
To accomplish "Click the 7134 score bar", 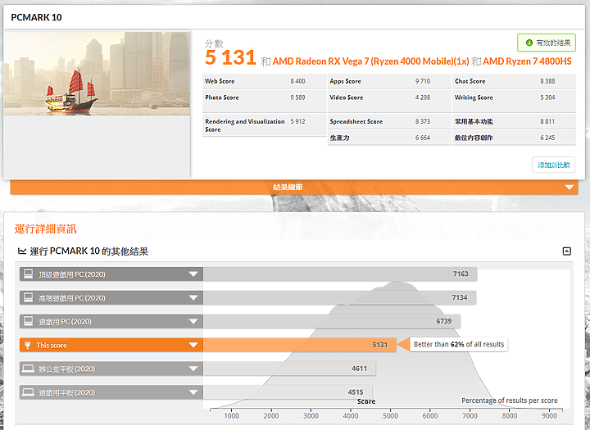I will tap(340, 297).
